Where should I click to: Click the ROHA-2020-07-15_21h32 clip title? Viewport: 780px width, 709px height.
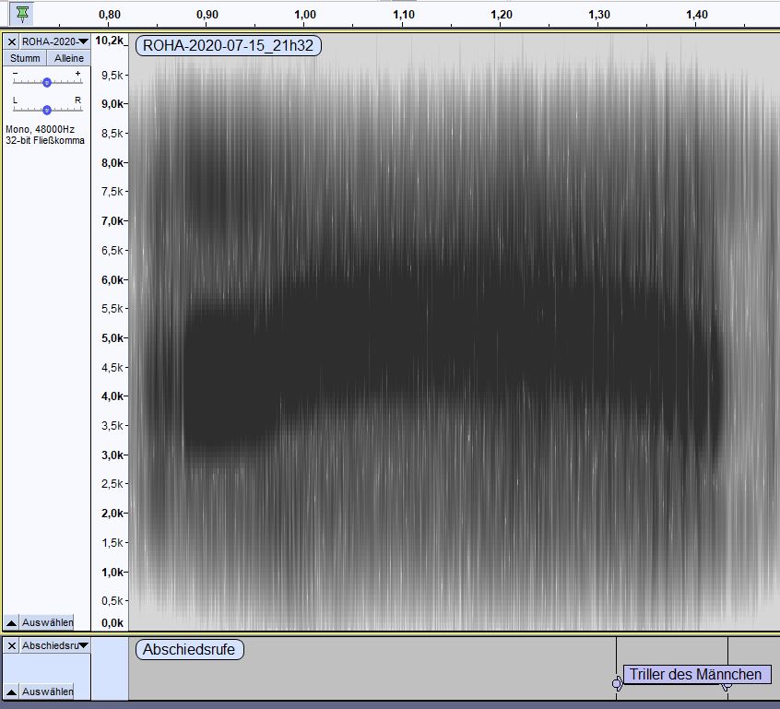(228, 45)
